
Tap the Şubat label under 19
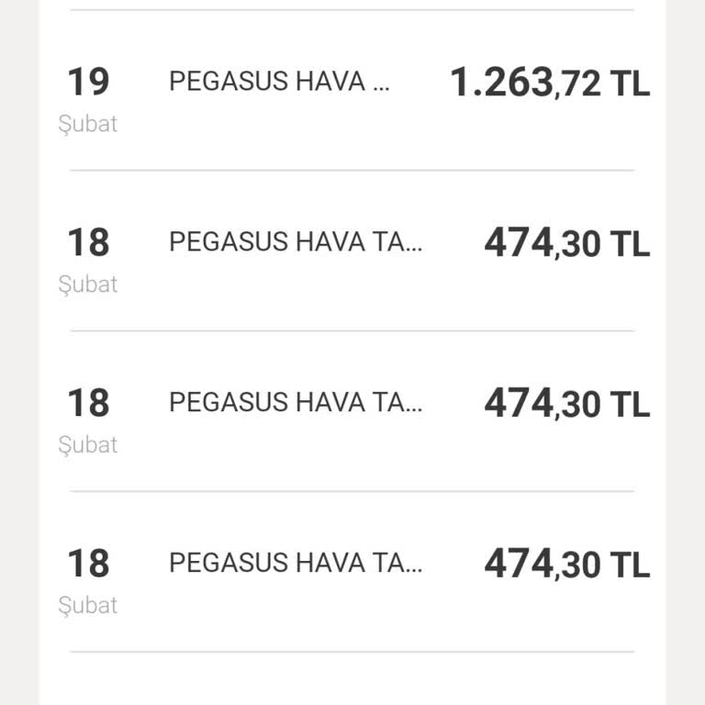[88, 125]
